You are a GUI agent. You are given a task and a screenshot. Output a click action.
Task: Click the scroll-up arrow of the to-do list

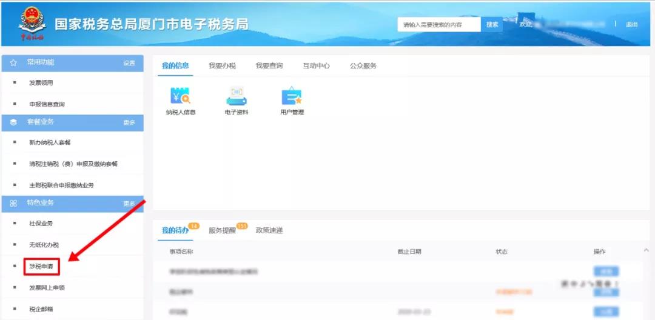click(647, 250)
